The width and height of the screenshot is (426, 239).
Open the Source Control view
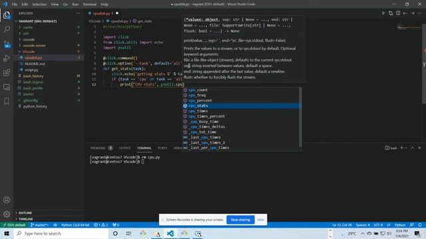pos(7,44)
